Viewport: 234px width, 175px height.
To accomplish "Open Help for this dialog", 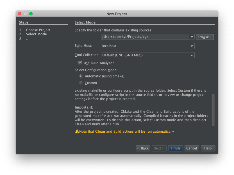I will [208, 148].
